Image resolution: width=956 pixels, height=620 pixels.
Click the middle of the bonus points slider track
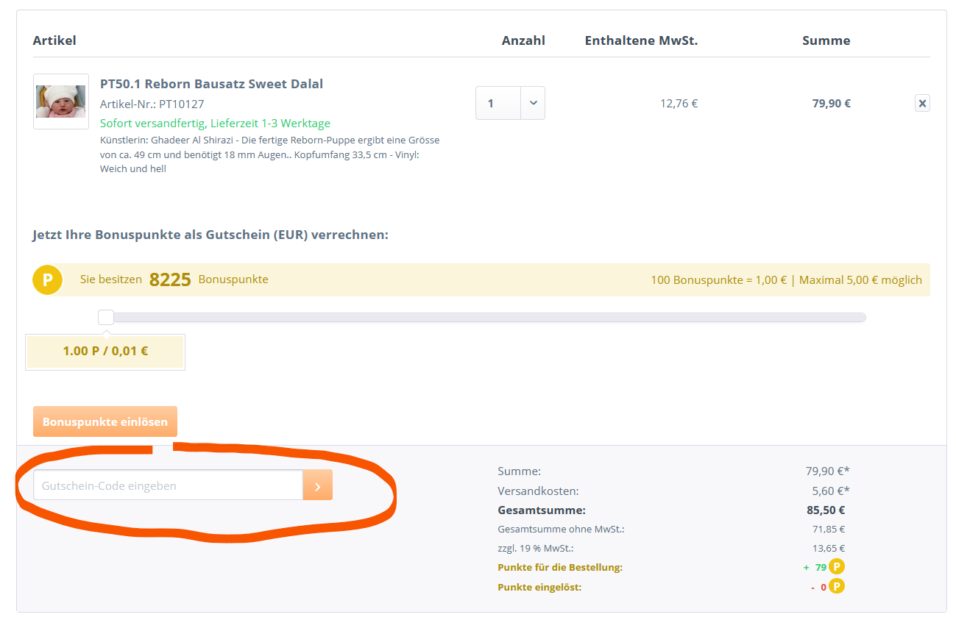(486, 318)
